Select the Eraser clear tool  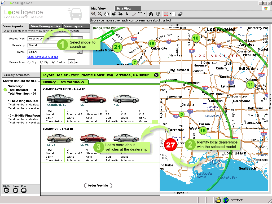point(181,14)
